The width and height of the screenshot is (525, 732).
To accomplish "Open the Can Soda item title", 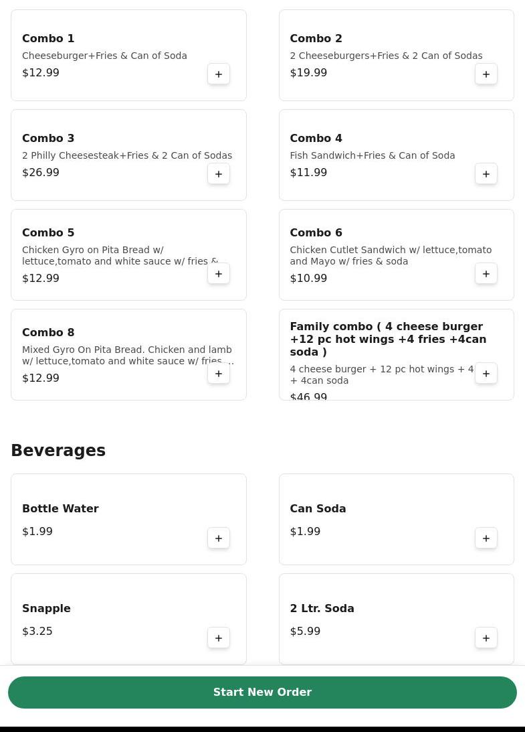I will click(318, 509).
